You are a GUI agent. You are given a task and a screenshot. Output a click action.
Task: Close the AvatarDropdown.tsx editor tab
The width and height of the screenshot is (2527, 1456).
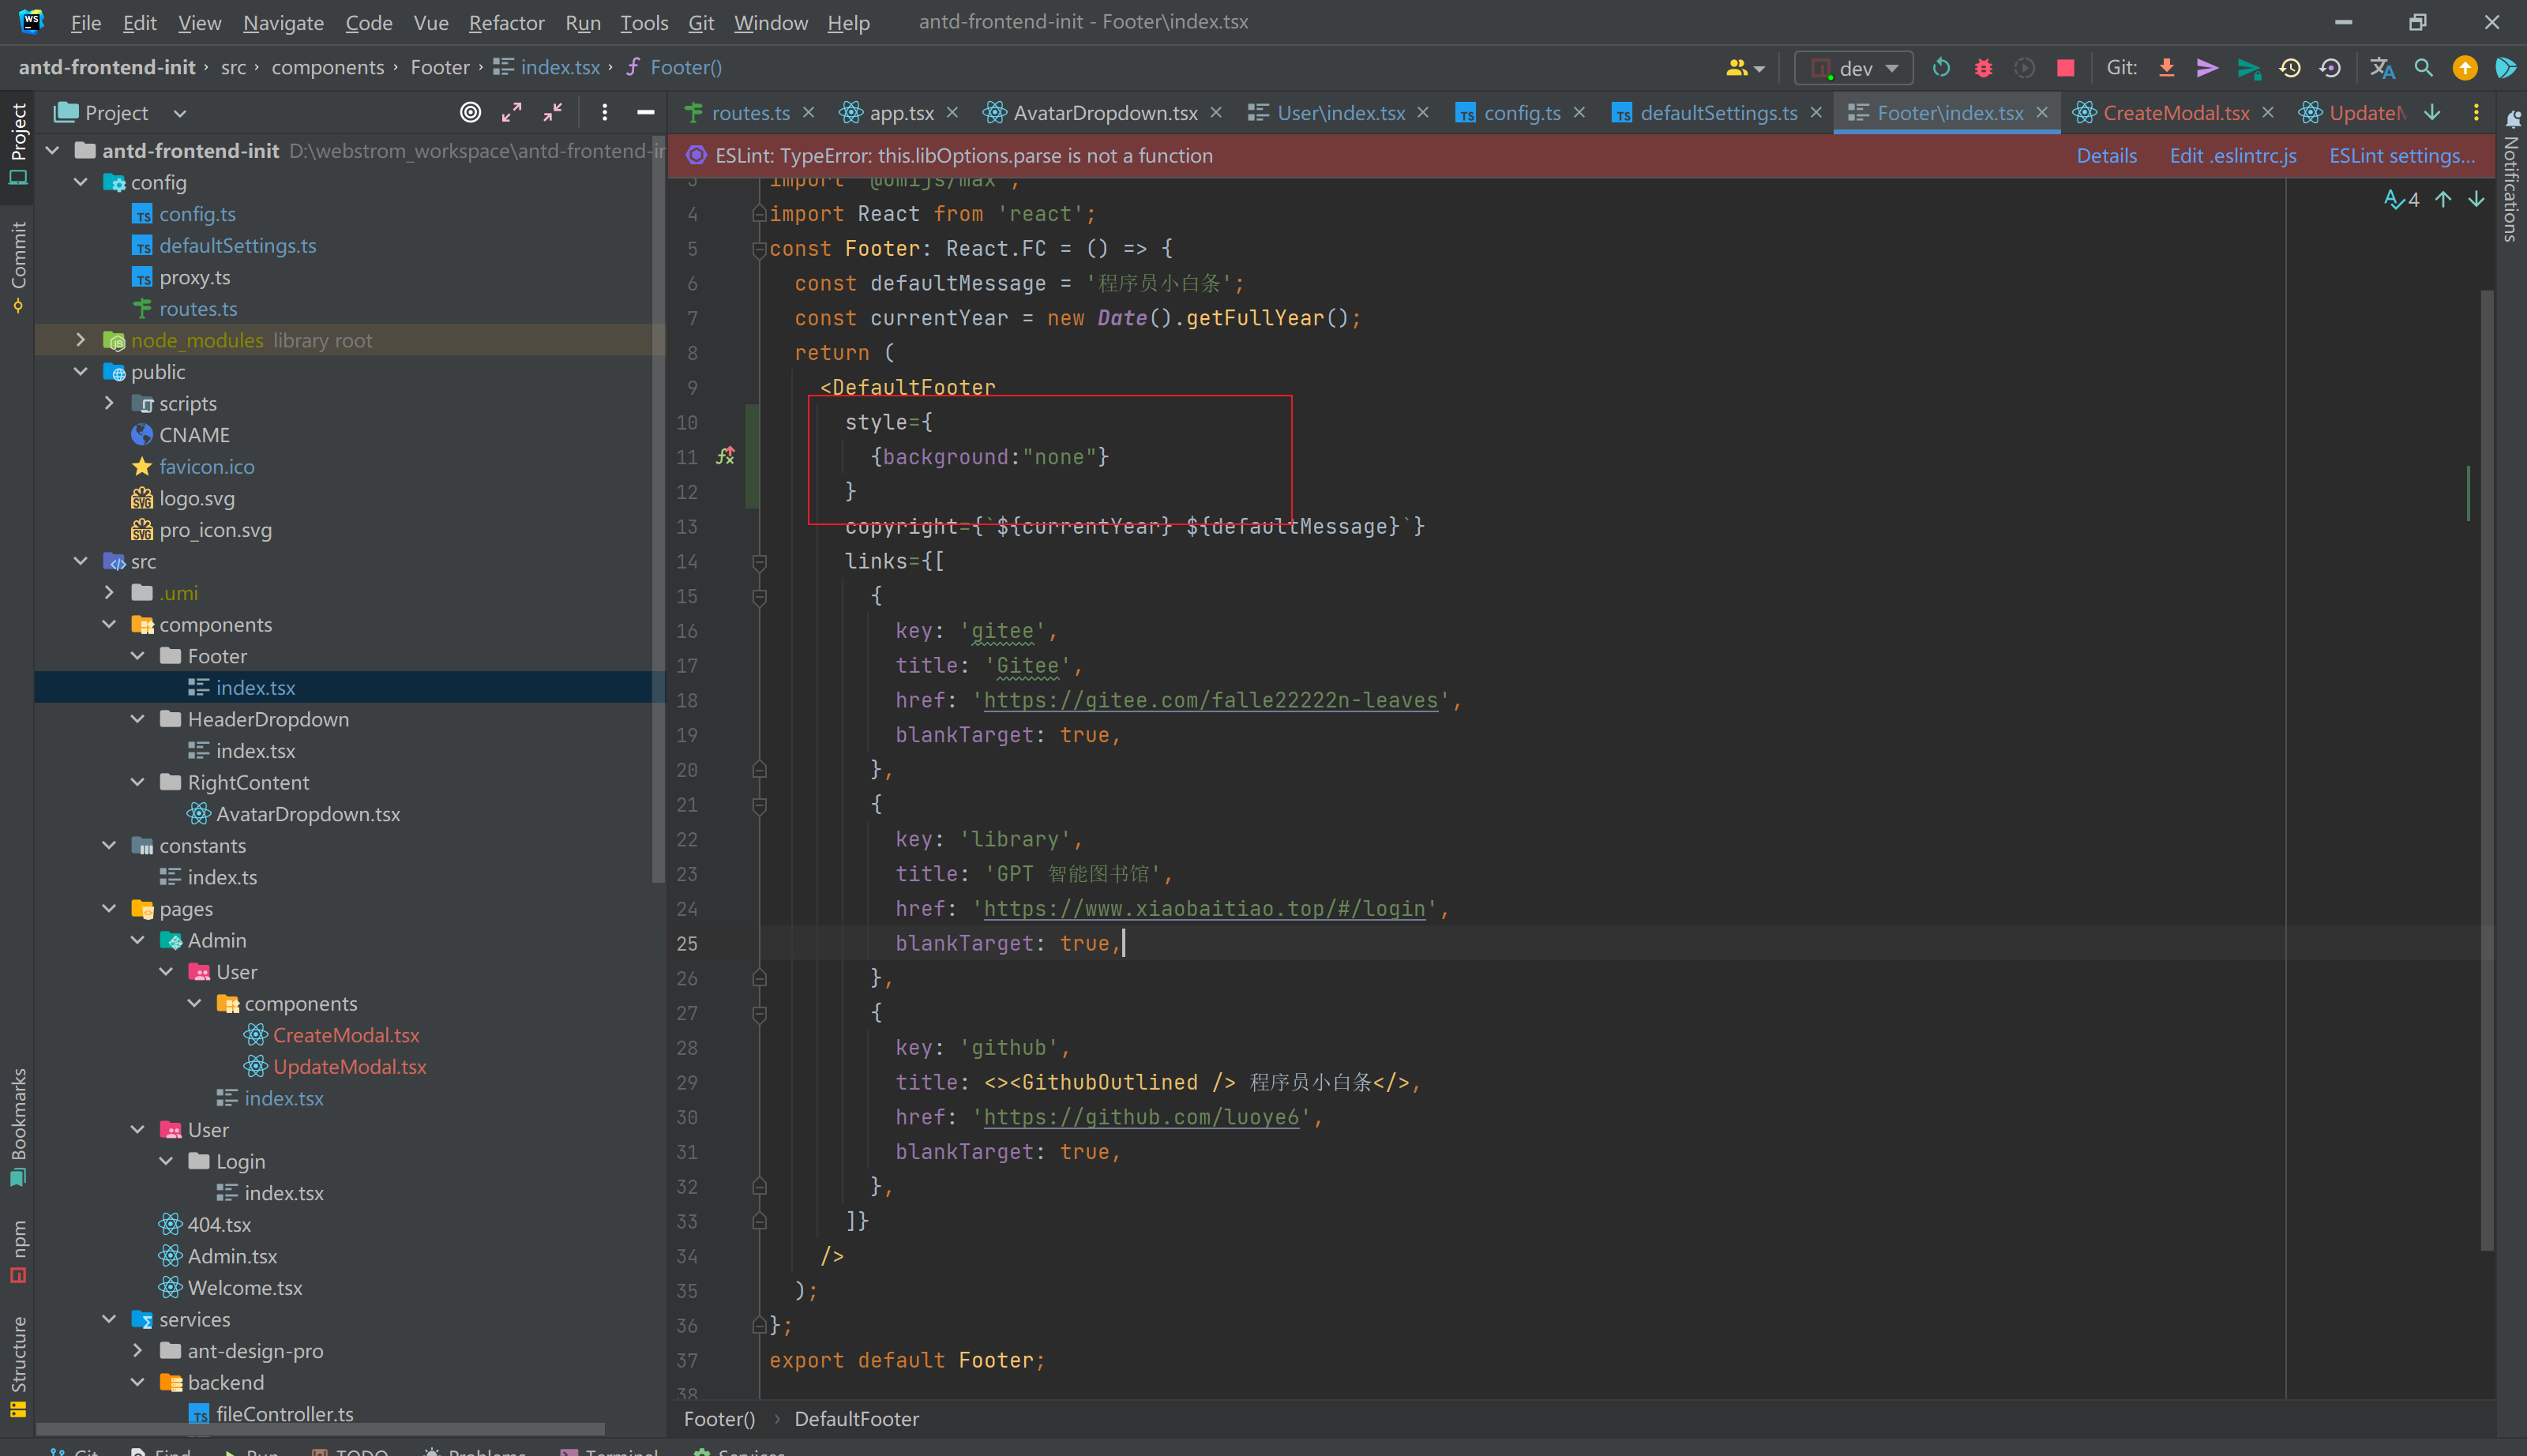(1215, 113)
